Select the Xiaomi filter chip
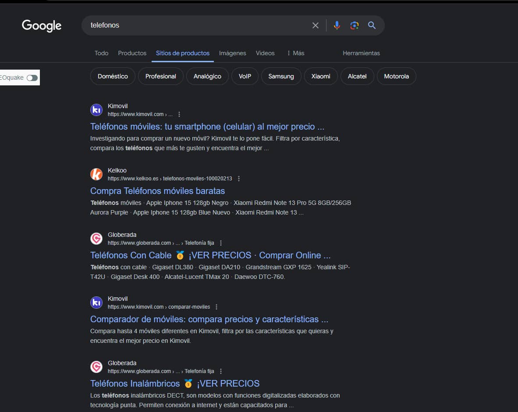Viewport: 518px width, 412px height. (321, 76)
